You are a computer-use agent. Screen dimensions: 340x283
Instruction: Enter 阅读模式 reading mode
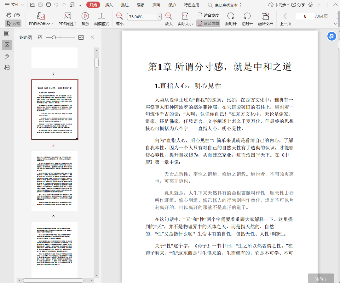pyautogui.click(x=102, y=19)
